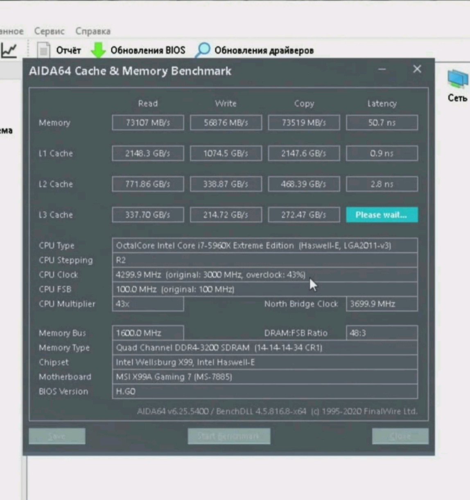Open the Сервис menu
The height and width of the screenshot is (500, 470).
tap(49, 31)
